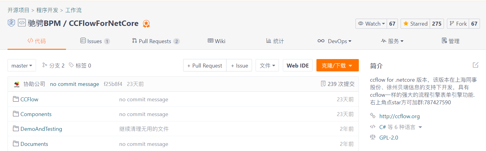Fork this repository
Viewport: 486px width, 151px height.
[458, 24]
